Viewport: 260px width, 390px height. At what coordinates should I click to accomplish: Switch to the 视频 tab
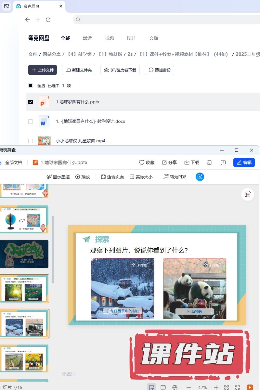click(x=110, y=38)
